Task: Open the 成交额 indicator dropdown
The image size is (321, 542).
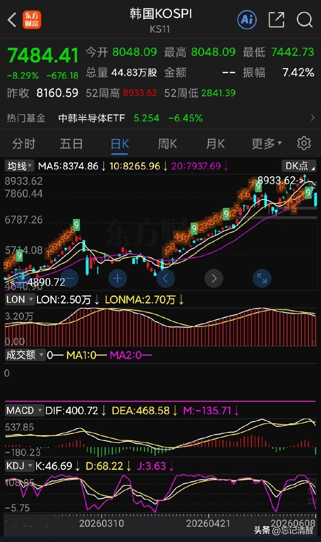Action: point(25,355)
